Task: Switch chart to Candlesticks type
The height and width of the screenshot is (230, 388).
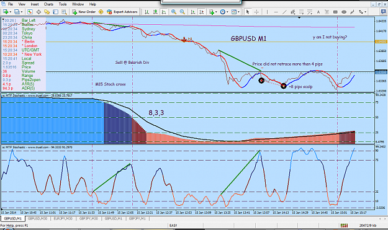Action: pos(155,12)
